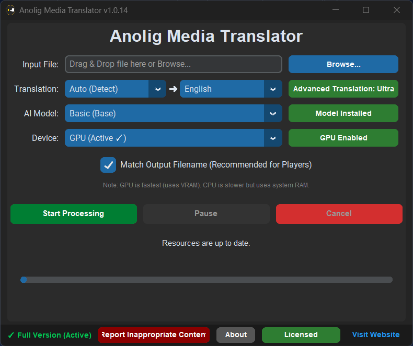Click 'Match Output Filename (Recommended for Players)' label

pyautogui.click(x=216, y=165)
